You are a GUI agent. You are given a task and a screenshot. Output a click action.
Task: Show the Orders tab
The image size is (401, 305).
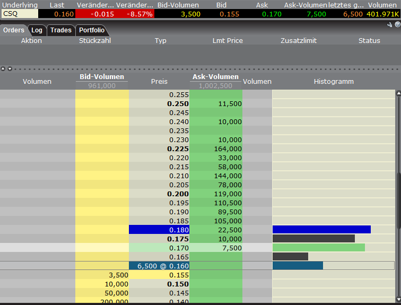click(x=14, y=30)
